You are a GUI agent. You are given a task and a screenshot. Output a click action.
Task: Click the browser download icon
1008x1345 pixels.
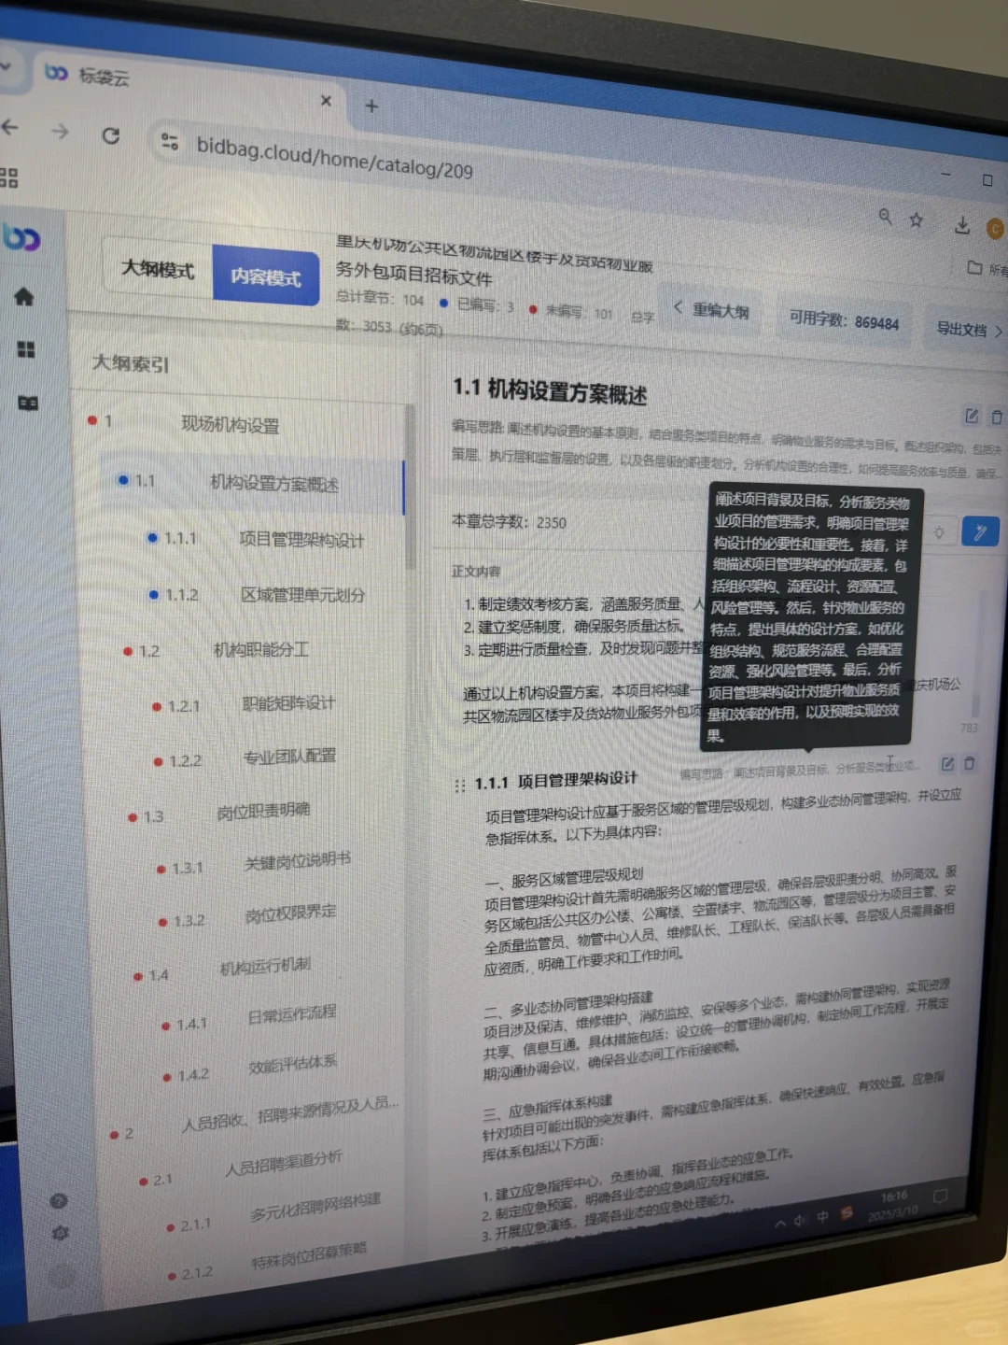click(x=960, y=224)
